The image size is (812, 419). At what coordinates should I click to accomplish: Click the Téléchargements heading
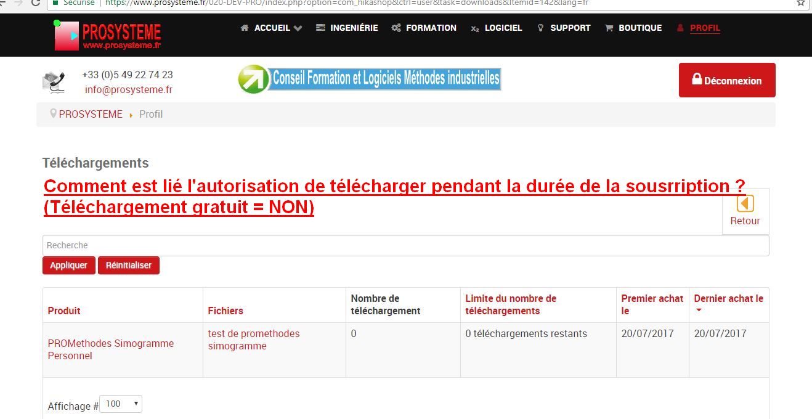pyautogui.click(x=95, y=163)
